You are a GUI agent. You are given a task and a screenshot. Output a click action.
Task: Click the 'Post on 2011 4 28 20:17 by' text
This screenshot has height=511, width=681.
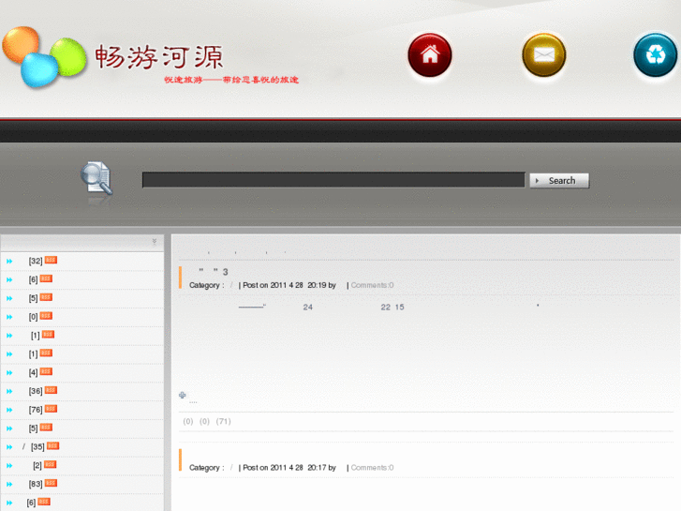tap(289, 468)
